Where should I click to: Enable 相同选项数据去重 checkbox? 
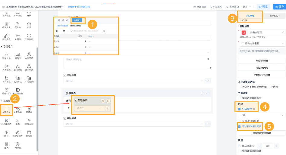(239, 98)
